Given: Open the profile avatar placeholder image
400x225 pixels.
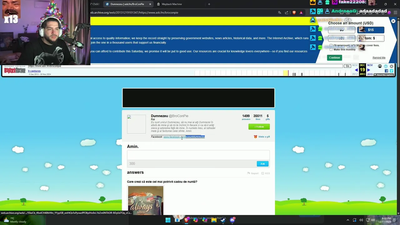Looking at the screenshot, I should (136, 124).
